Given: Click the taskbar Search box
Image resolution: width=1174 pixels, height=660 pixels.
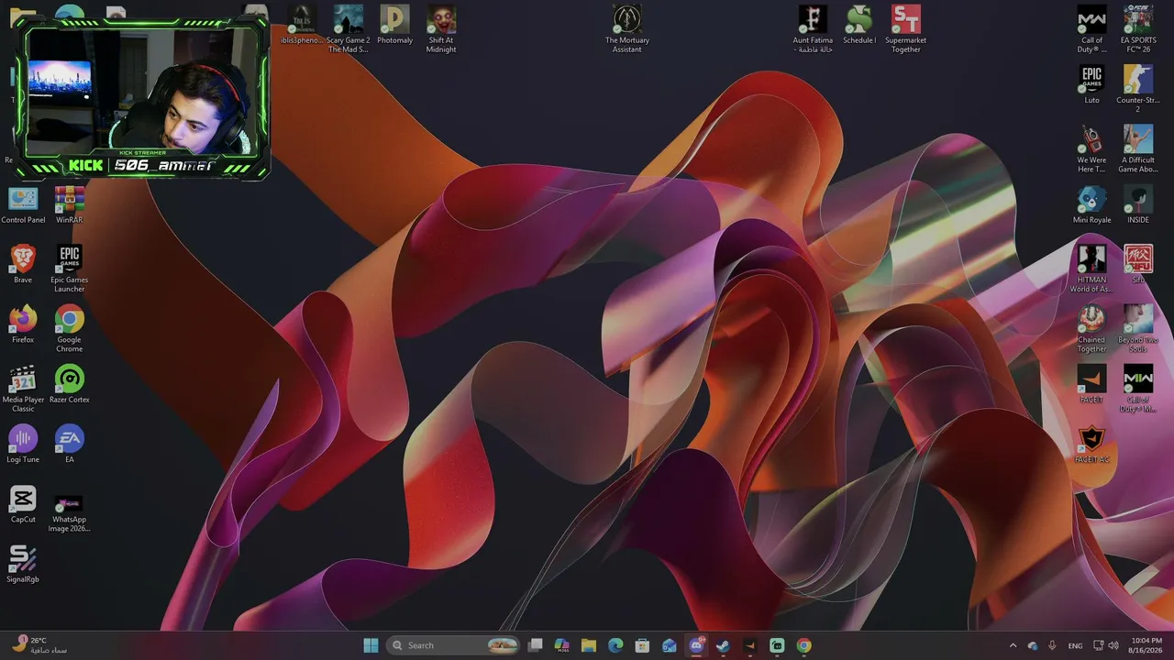Looking at the screenshot, I should 453,645.
